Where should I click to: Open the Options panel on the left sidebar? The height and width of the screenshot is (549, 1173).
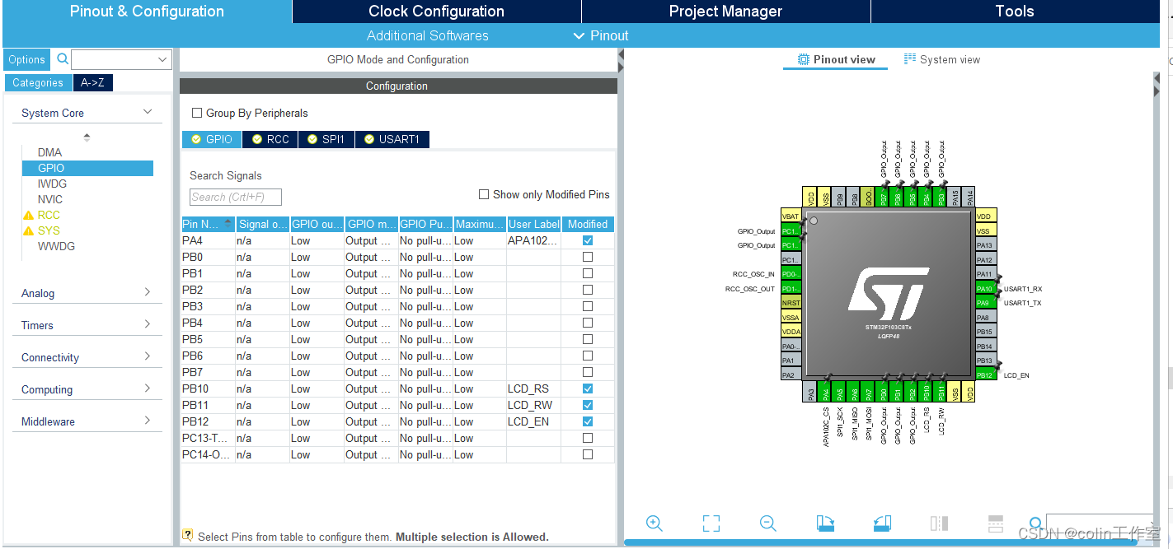coord(26,58)
